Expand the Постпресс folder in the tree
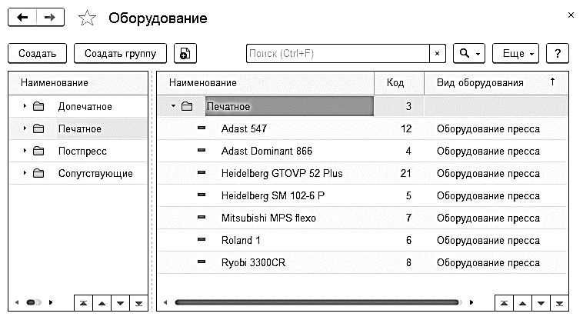This screenshot has height=320, width=583. tap(25, 151)
